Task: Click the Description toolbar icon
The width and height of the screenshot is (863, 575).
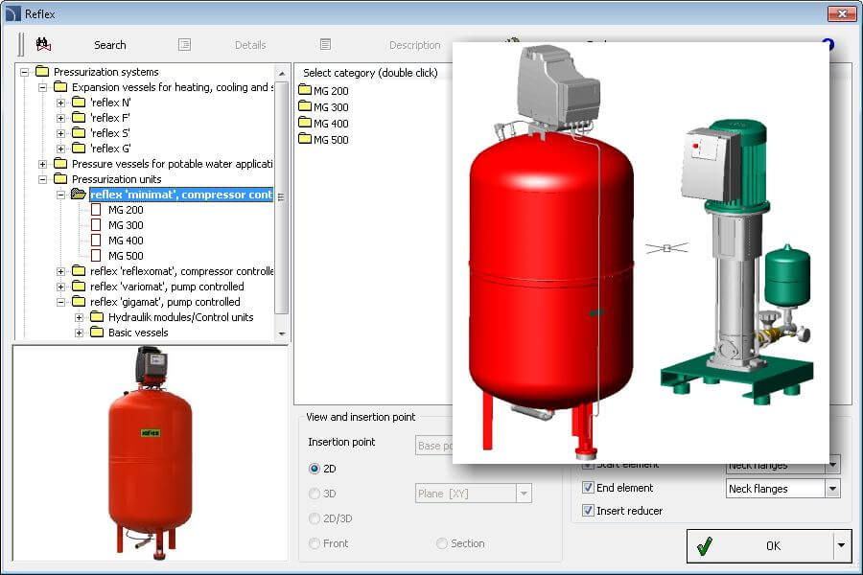Action: click(326, 44)
